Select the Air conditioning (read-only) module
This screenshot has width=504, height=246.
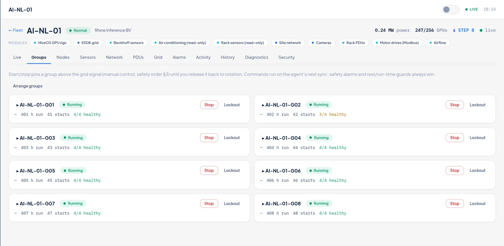180,43
